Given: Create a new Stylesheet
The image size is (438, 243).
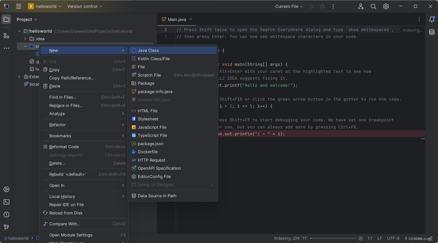Looking at the screenshot, I should [173, 119].
